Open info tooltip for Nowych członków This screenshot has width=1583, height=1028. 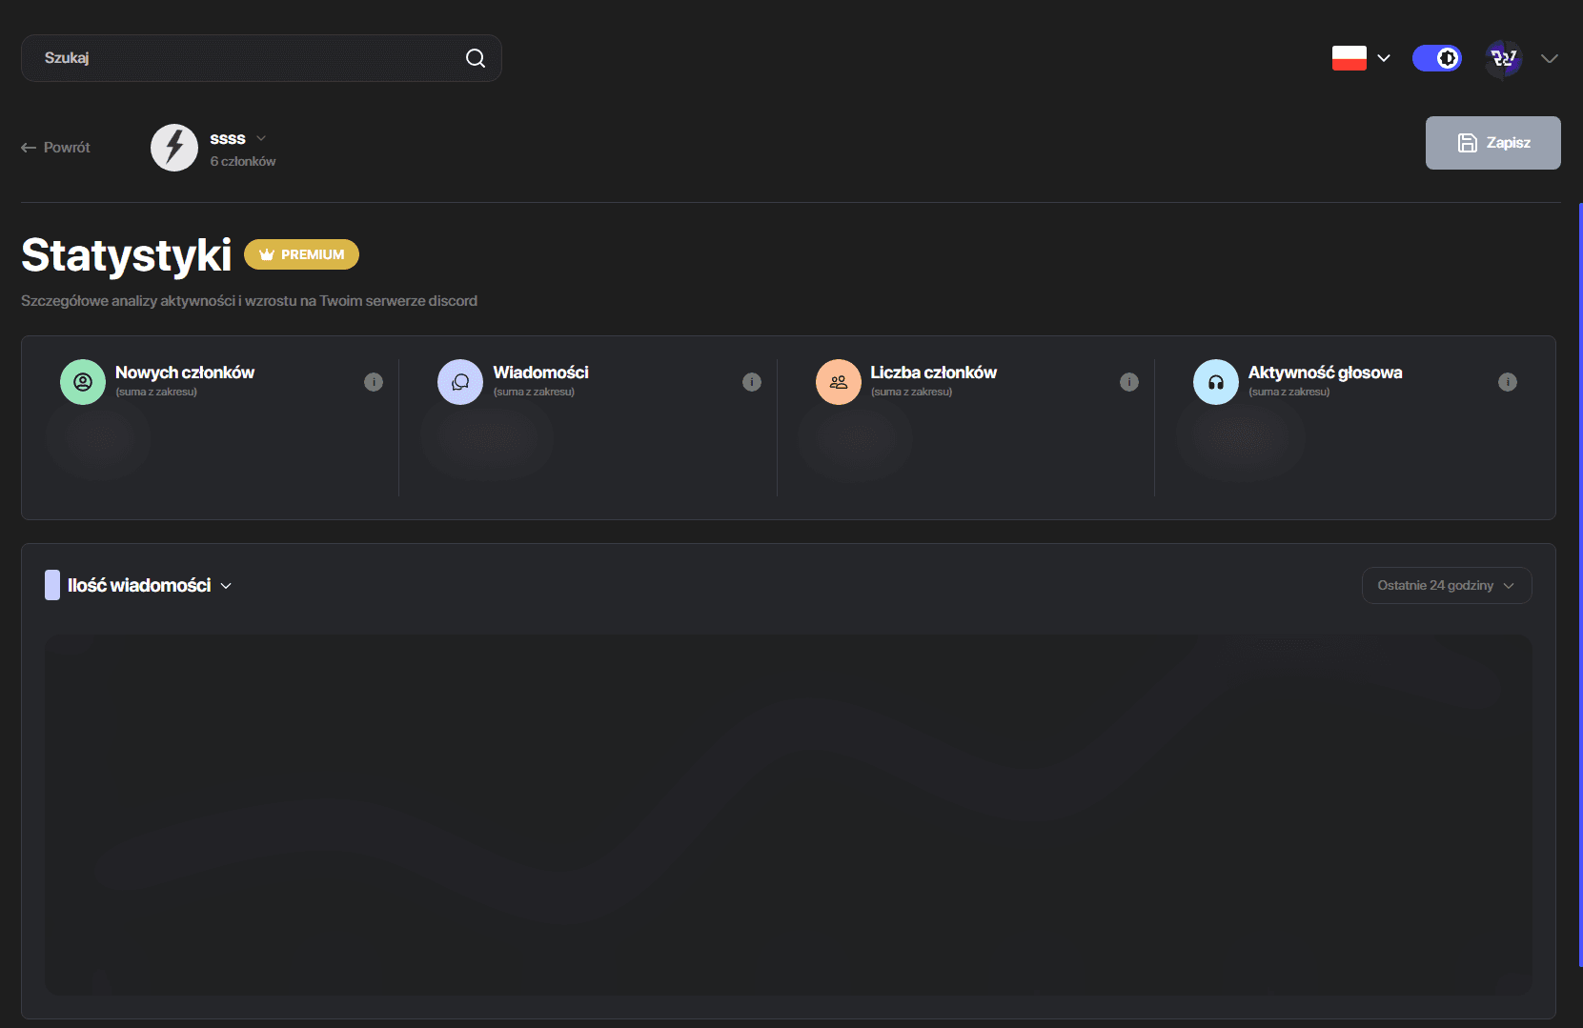[374, 382]
